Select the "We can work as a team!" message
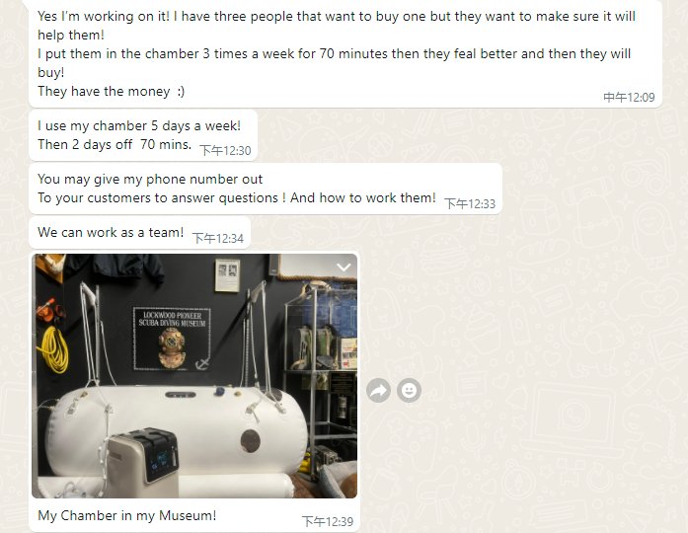688x533 pixels. click(139, 233)
